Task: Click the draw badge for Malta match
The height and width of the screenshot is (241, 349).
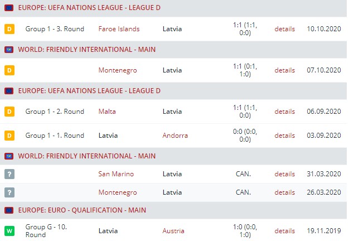Action: [x=9, y=112]
